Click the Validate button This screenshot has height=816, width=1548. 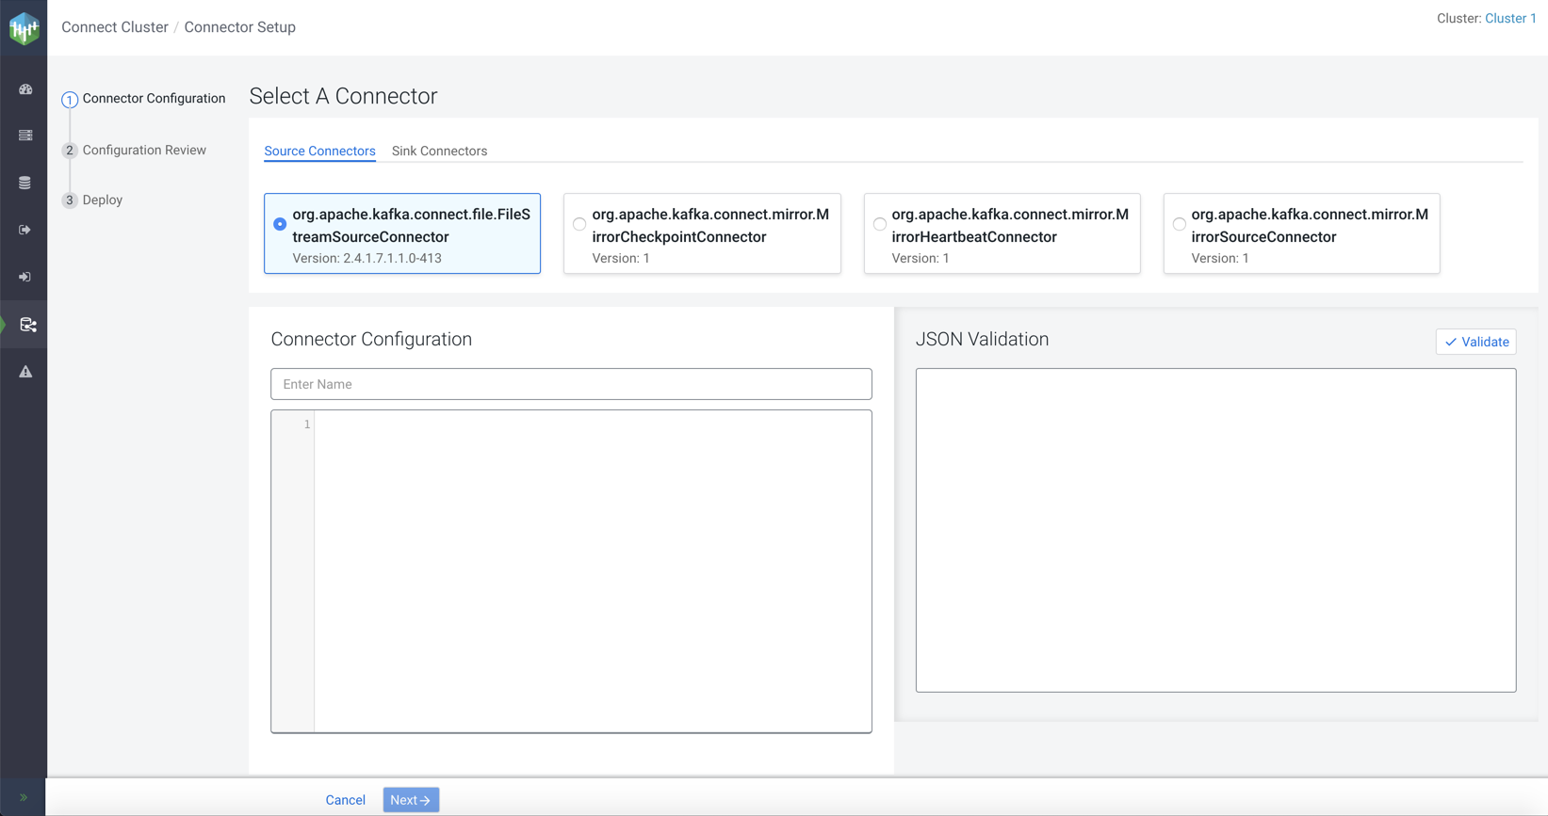(x=1475, y=342)
